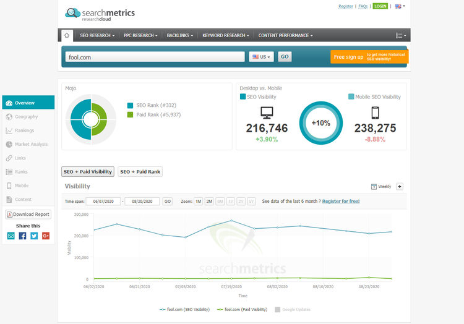Click the disabled 1Y zoom option
464x324 pixels.
[x=231, y=202]
